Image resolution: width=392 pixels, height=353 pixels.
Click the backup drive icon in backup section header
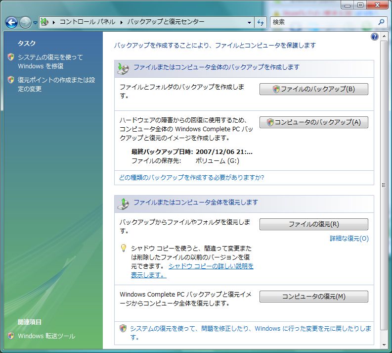(123, 69)
